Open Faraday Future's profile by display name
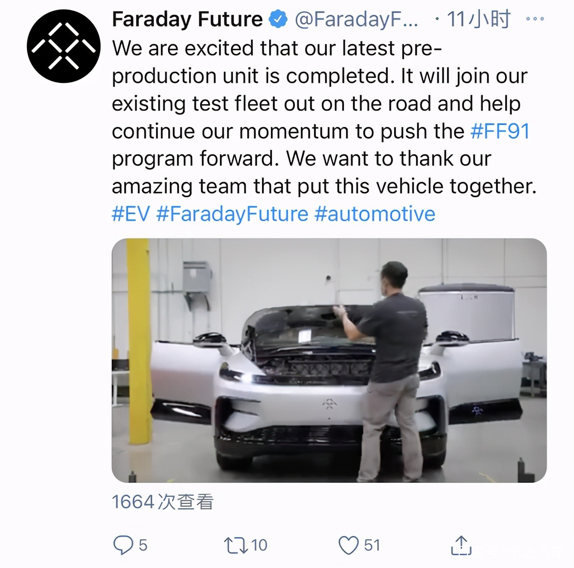The height and width of the screenshot is (568, 574). coord(186,19)
